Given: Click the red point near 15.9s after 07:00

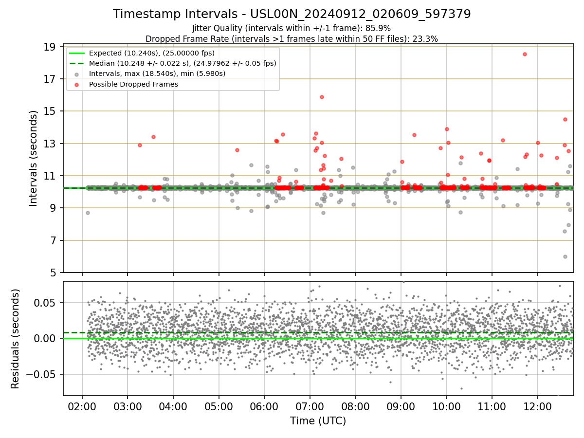Looking at the screenshot, I should (x=322, y=97).
